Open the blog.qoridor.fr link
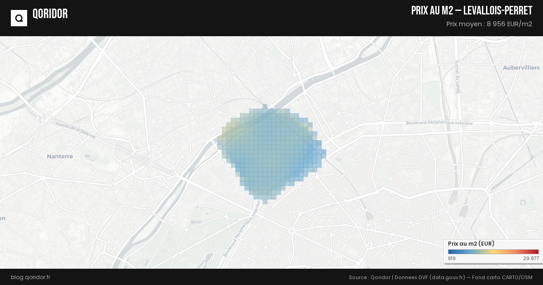The width and height of the screenshot is (543, 285). [30, 277]
